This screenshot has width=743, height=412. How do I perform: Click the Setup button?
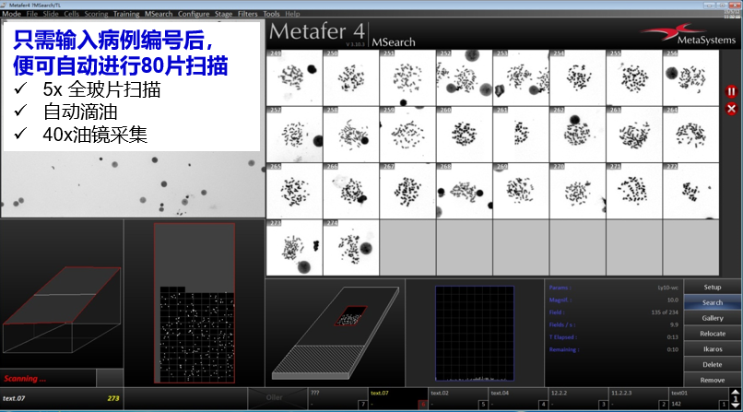(x=713, y=287)
